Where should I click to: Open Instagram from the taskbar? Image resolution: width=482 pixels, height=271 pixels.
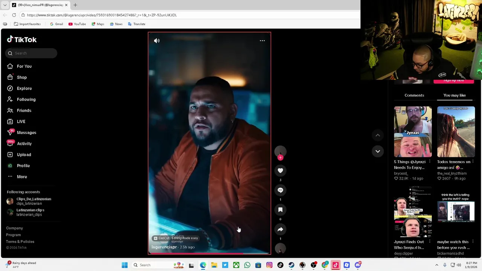[x=269, y=265]
